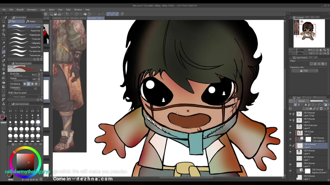This screenshot has width=330, height=185.
Task: Open the Window menu
Action: 78,10
